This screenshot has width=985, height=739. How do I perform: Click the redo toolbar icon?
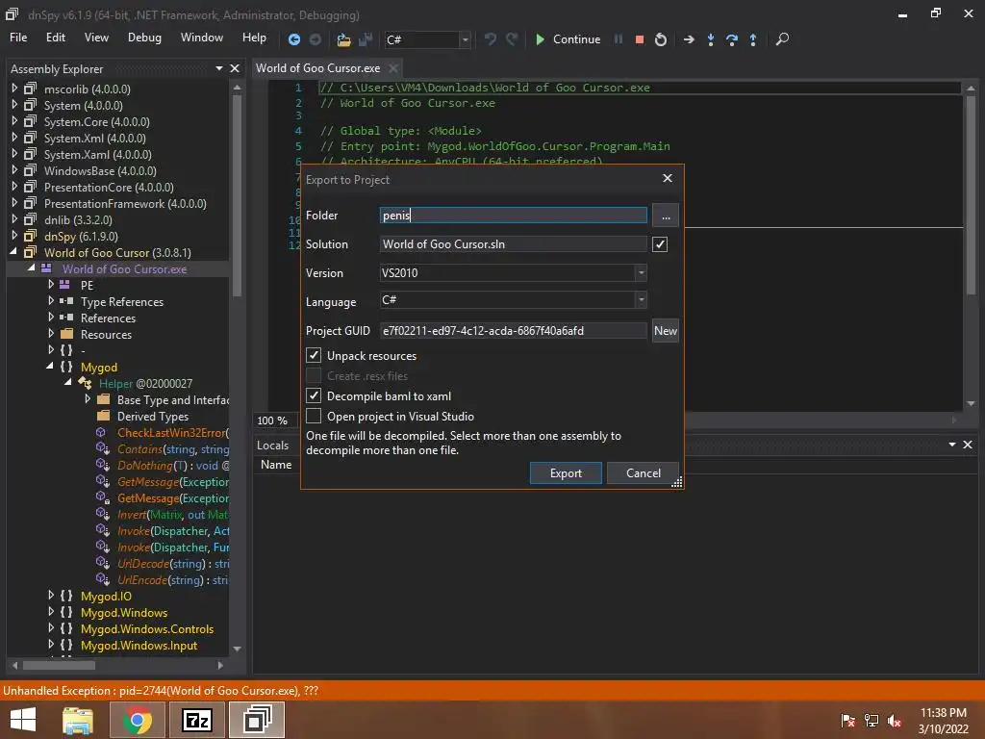coord(512,39)
